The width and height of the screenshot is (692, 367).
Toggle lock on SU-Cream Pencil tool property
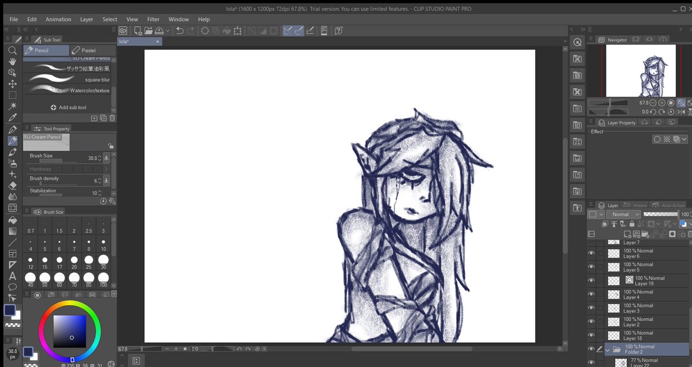[110, 146]
